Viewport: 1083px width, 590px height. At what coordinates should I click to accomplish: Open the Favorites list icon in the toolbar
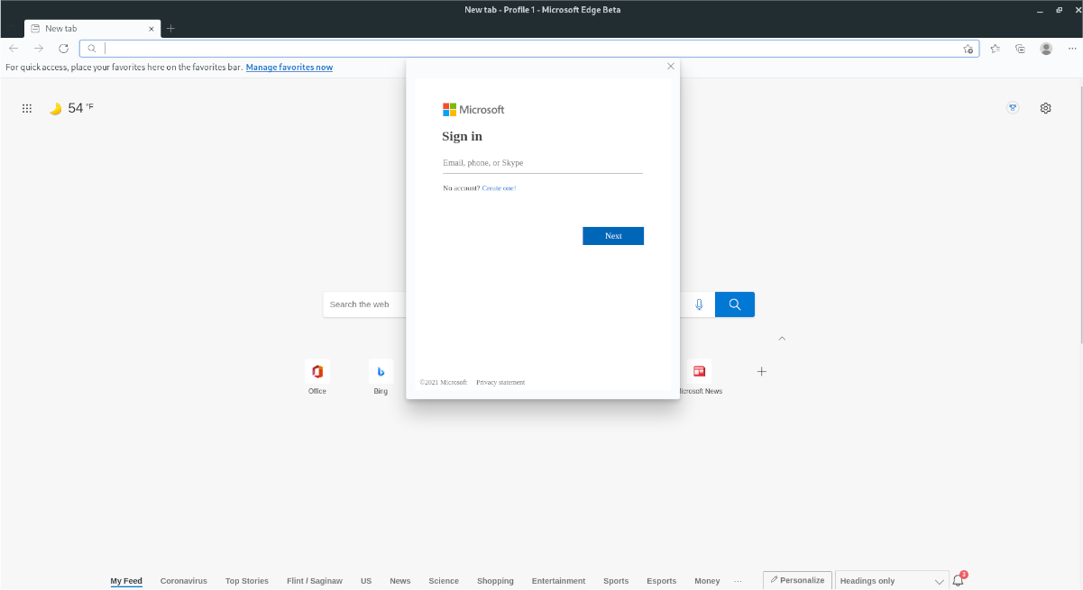click(995, 49)
